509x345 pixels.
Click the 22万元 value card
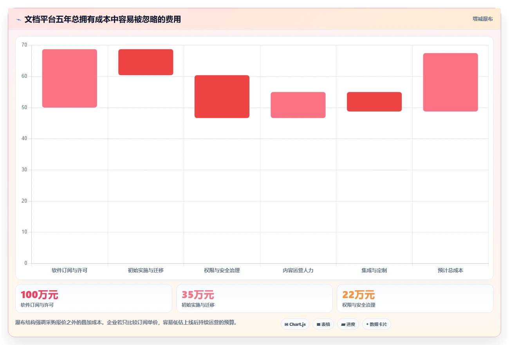point(415,298)
